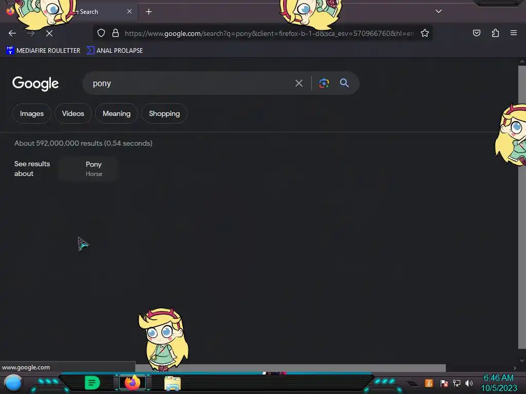The height and width of the screenshot is (394, 526).
Task: Expand the list all tabs dropdown
Action: (439, 11)
